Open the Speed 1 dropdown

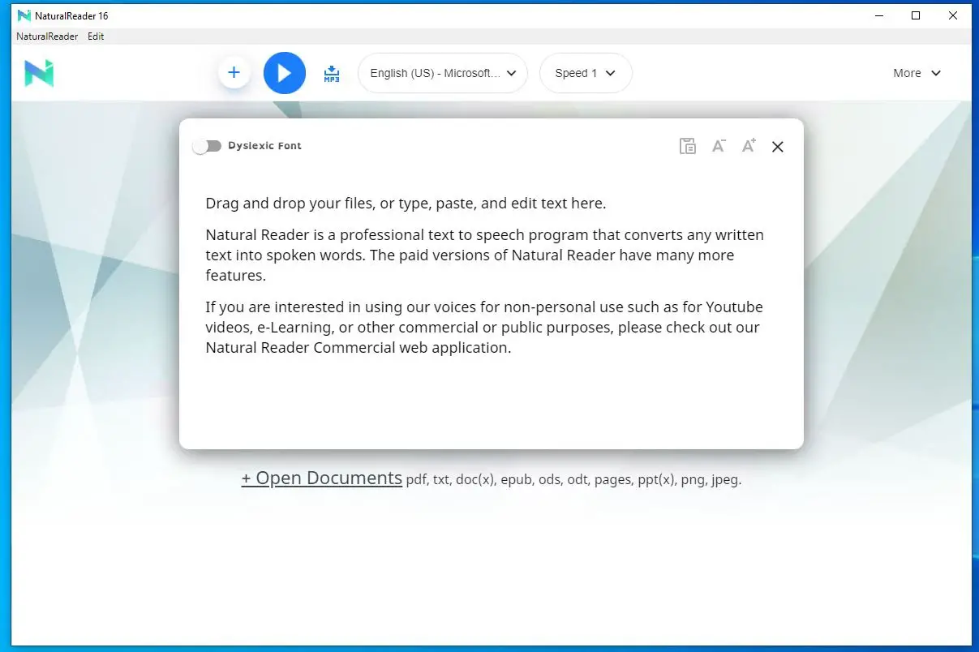(x=586, y=73)
